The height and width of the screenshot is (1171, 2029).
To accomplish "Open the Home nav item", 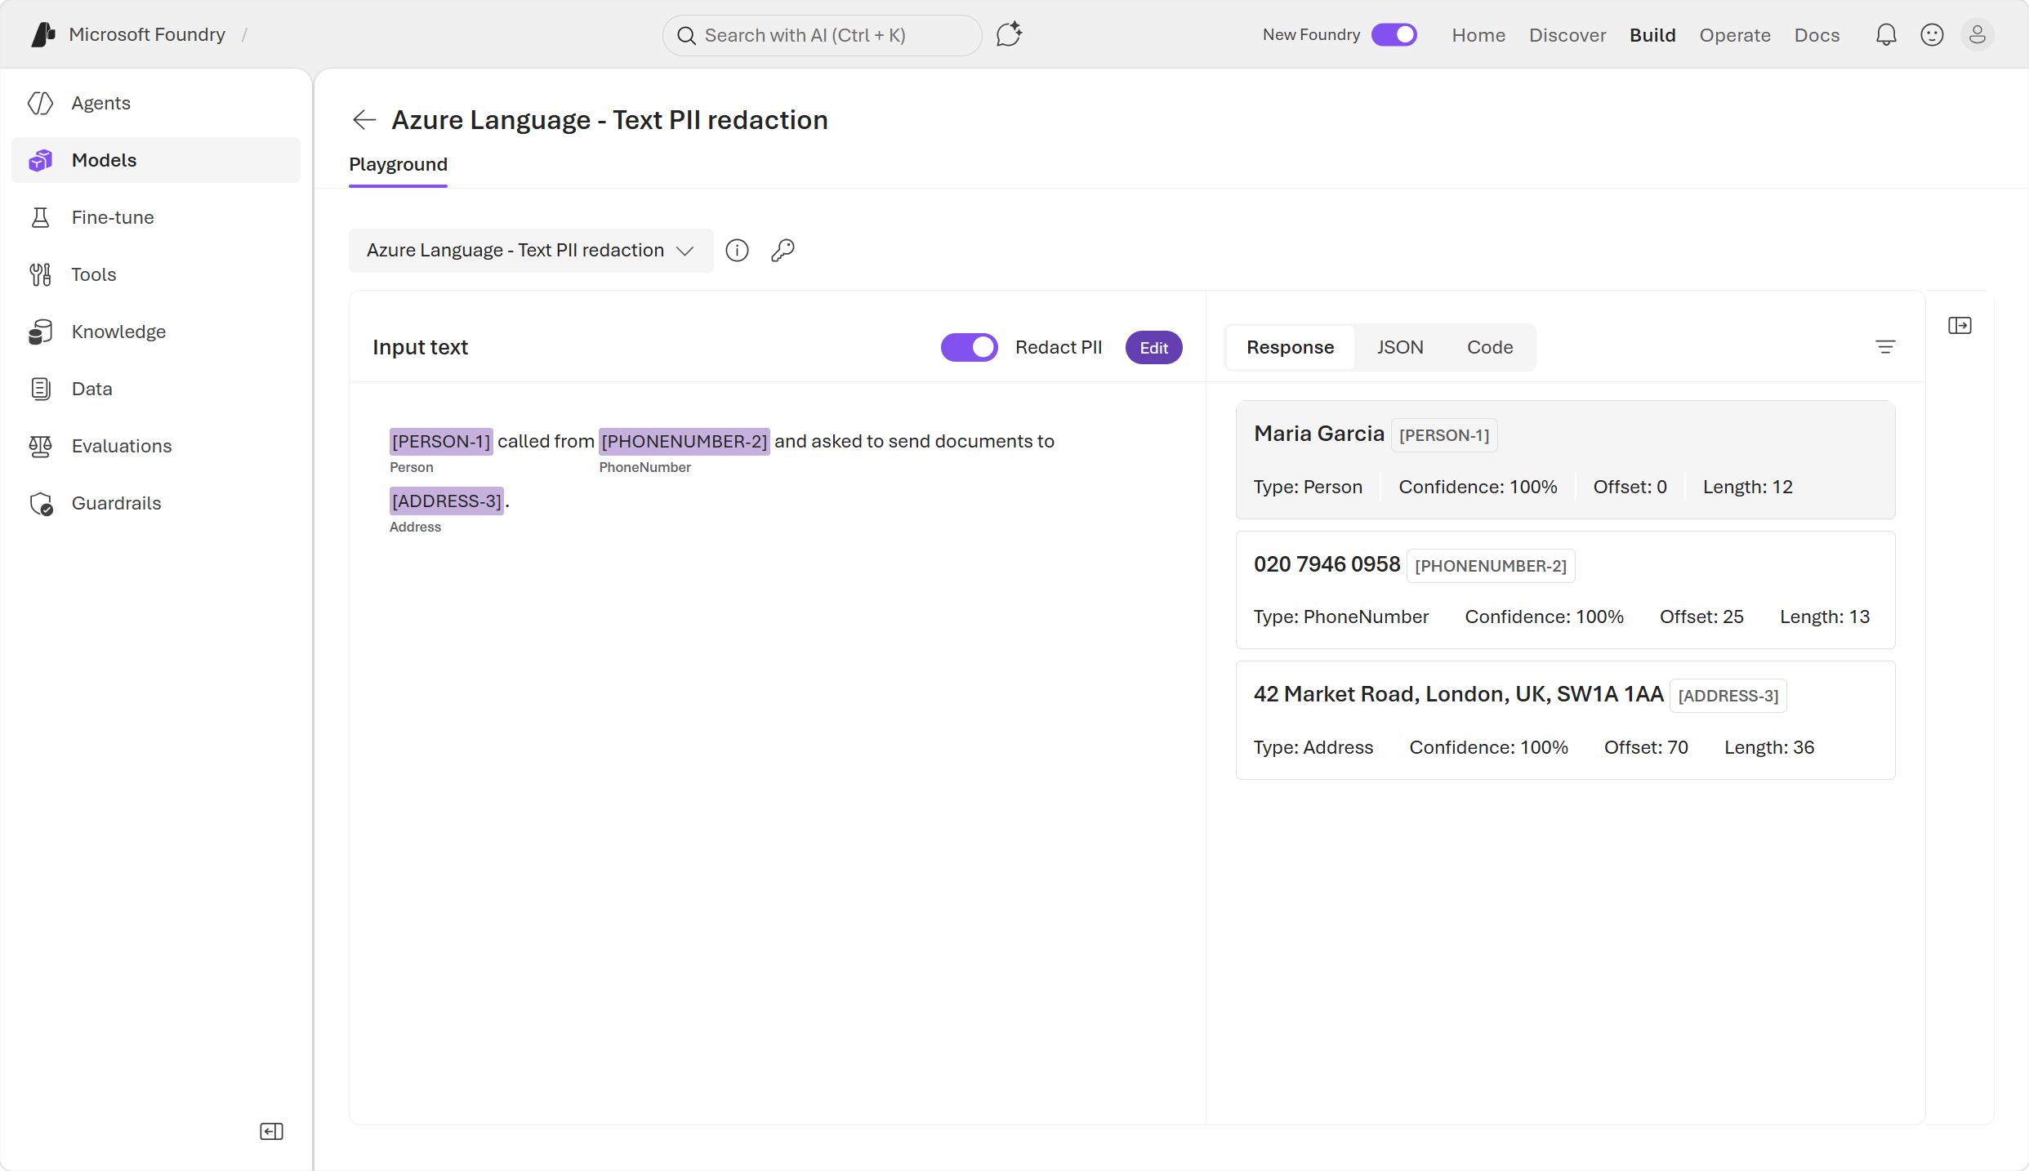I will pos(1478,35).
